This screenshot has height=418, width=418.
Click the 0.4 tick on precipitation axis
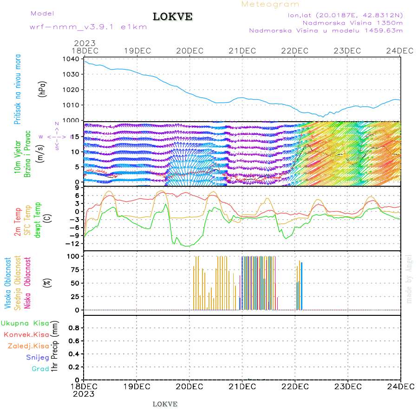[74, 354]
